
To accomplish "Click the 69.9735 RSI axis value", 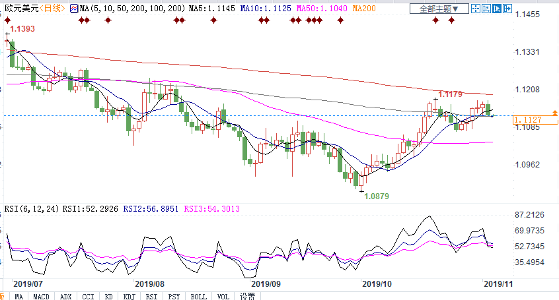I will coord(530,231).
